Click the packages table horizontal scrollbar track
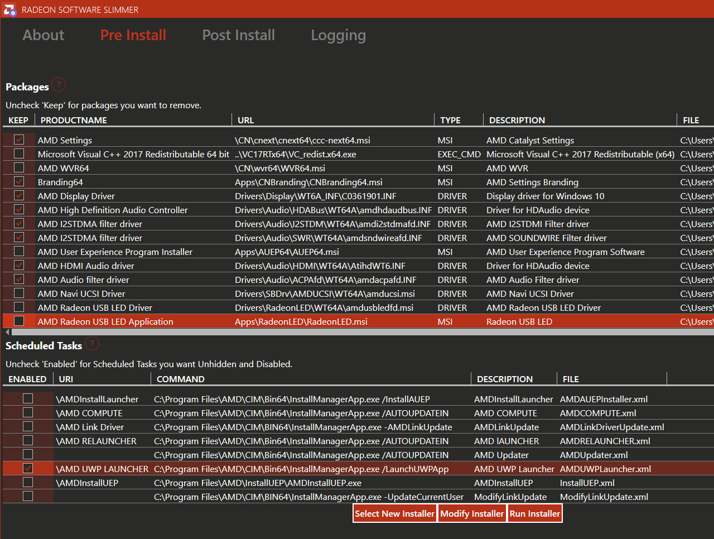This screenshot has width=714, height=539. (363, 332)
